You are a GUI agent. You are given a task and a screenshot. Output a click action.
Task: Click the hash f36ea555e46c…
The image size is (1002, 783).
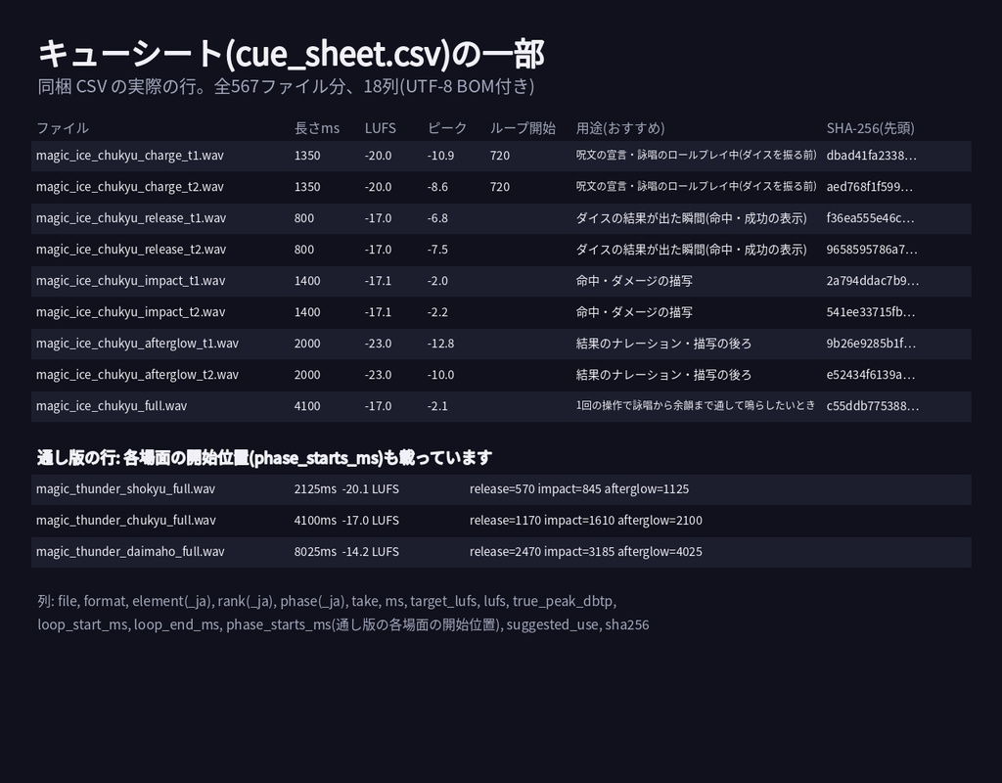870,218
